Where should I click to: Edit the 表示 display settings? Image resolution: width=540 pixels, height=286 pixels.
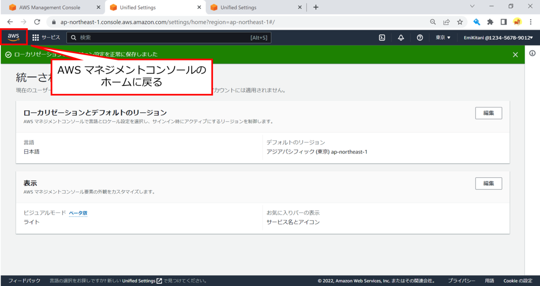[x=489, y=183]
